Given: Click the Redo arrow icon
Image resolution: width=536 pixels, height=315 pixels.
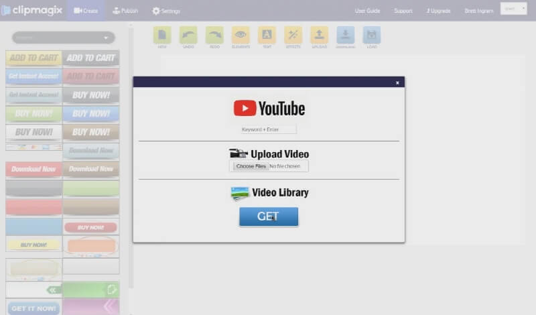Looking at the screenshot, I should click(214, 35).
